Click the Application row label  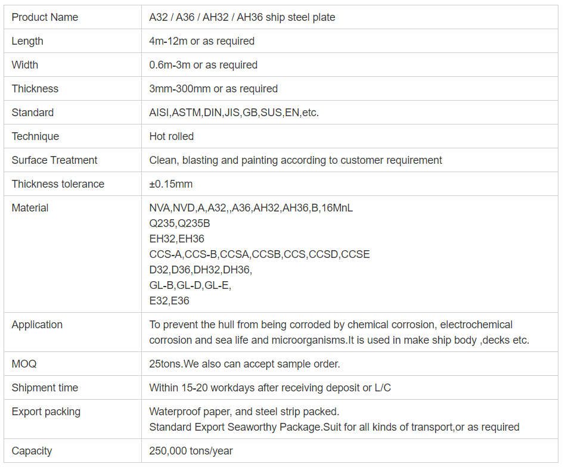coord(37,325)
